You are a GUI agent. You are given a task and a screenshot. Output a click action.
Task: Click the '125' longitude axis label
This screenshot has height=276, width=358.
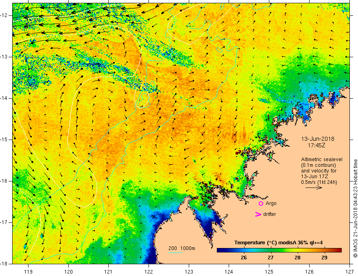(269, 272)
